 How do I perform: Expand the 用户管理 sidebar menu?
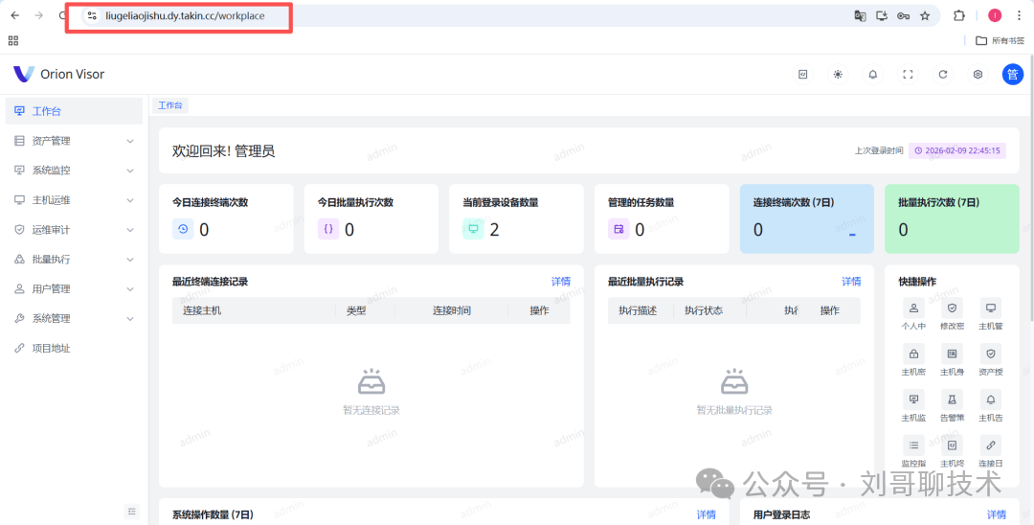pos(73,288)
